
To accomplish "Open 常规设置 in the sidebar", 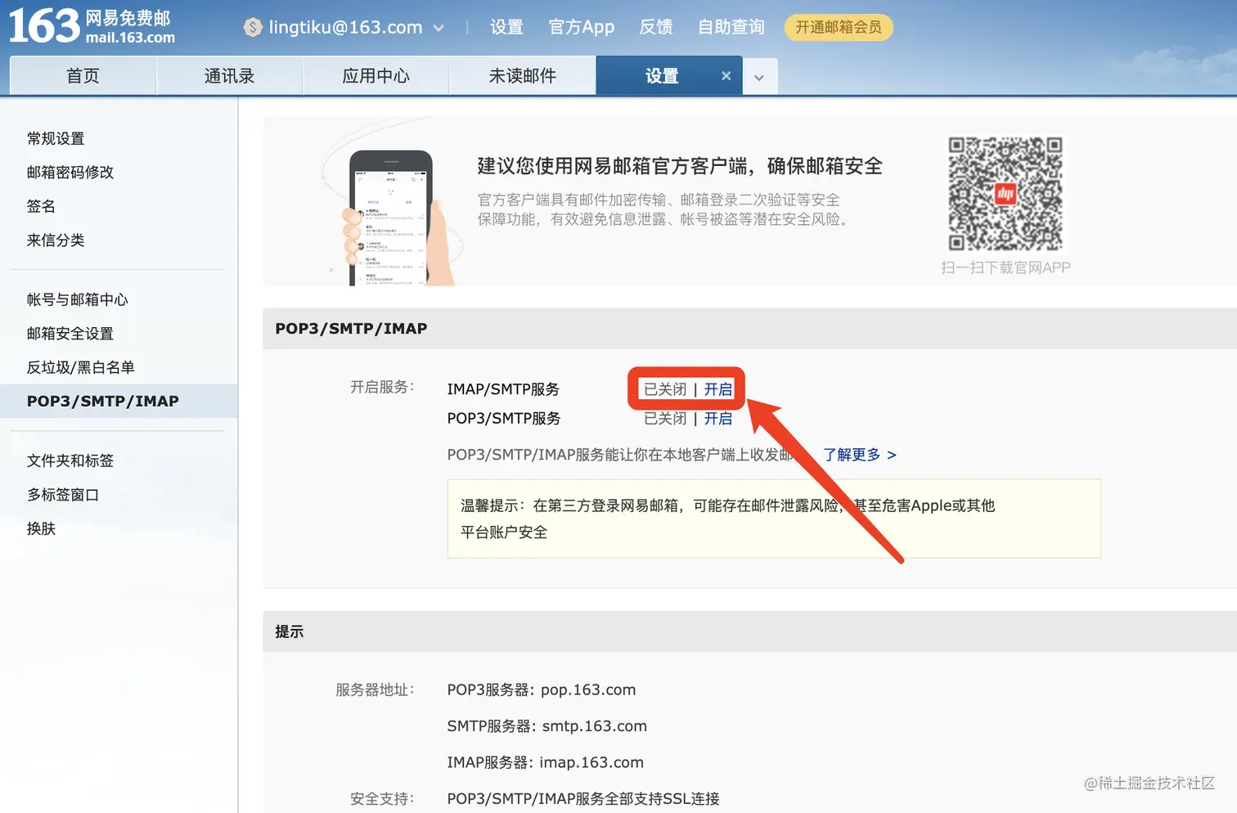I will tap(56, 138).
